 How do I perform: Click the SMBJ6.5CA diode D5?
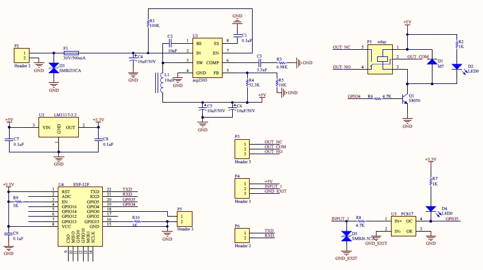tap(346, 236)
